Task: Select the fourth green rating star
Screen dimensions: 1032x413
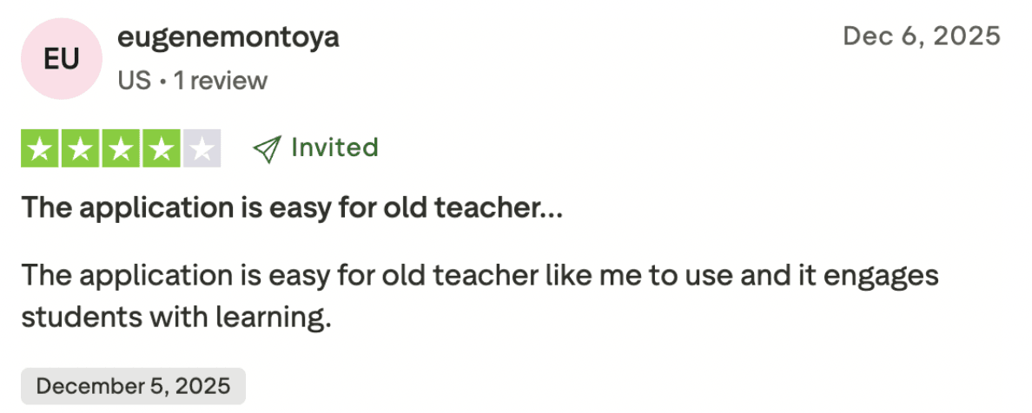Action: 161,148
